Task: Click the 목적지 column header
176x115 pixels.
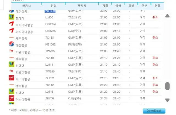Action: (82, 6)
